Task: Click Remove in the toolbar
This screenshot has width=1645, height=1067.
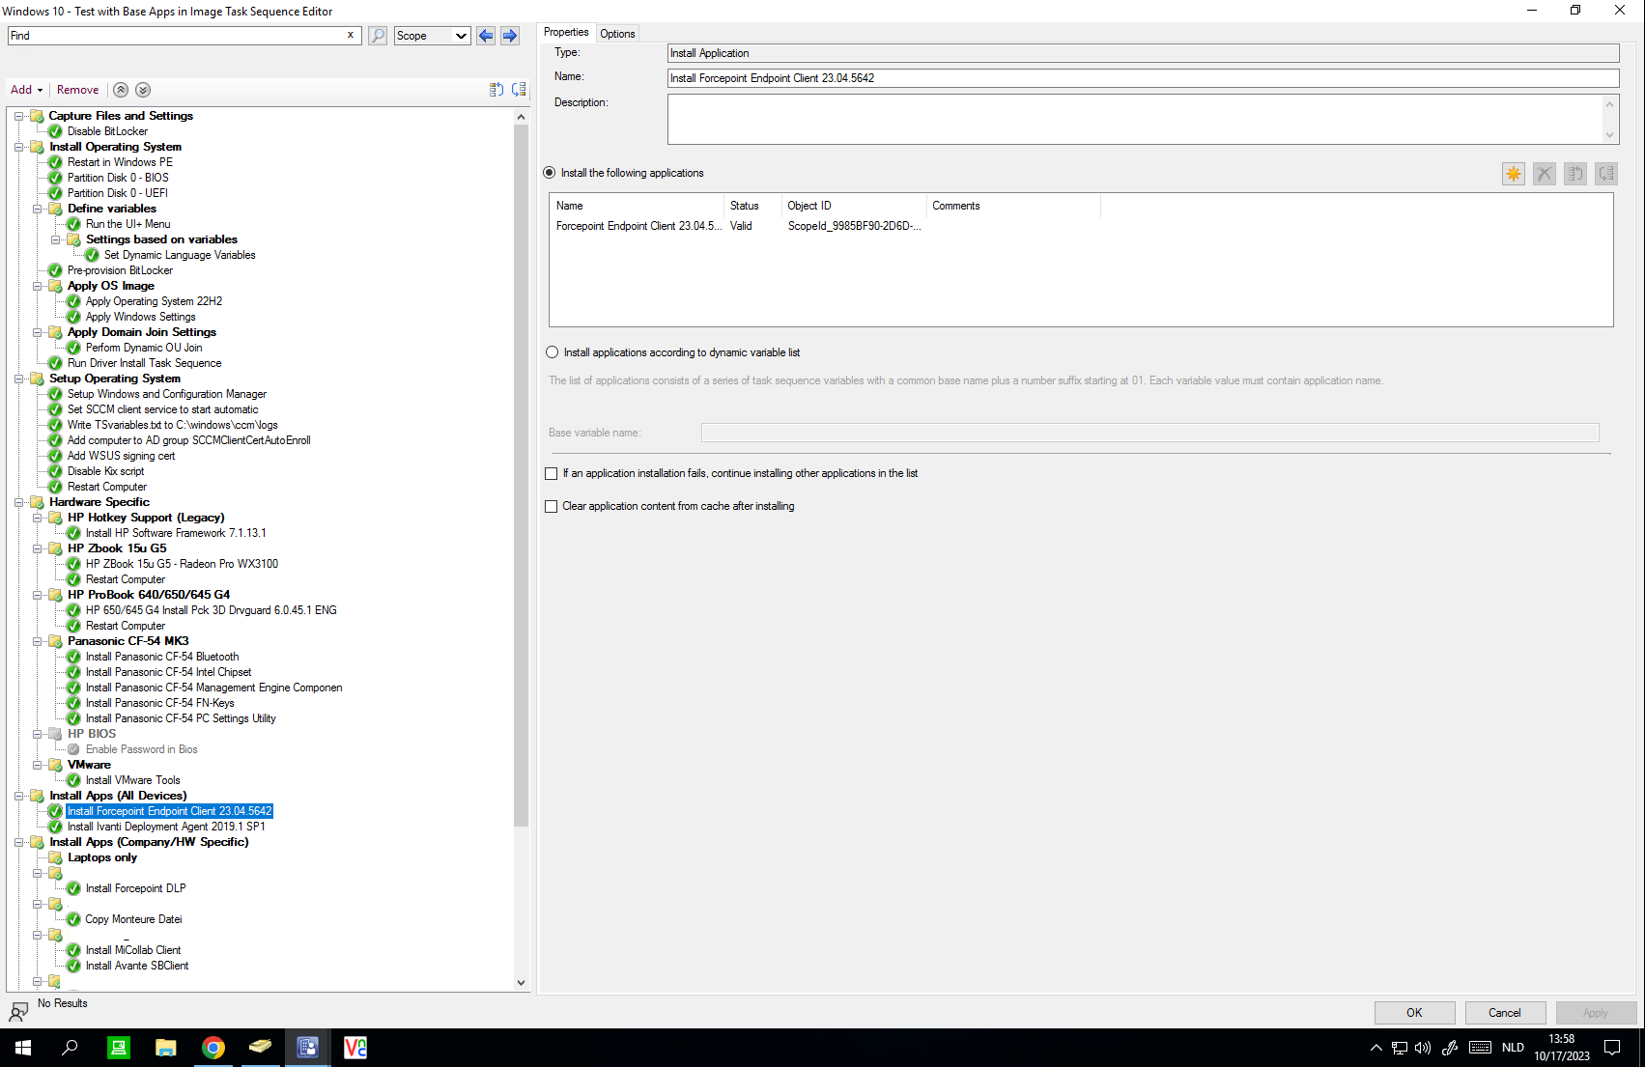Action: pyautogui.click(x=77, y=90)
